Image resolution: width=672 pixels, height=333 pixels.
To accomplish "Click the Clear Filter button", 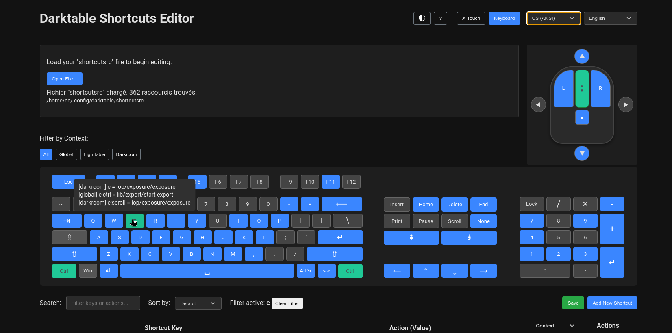I will (287, 303).
